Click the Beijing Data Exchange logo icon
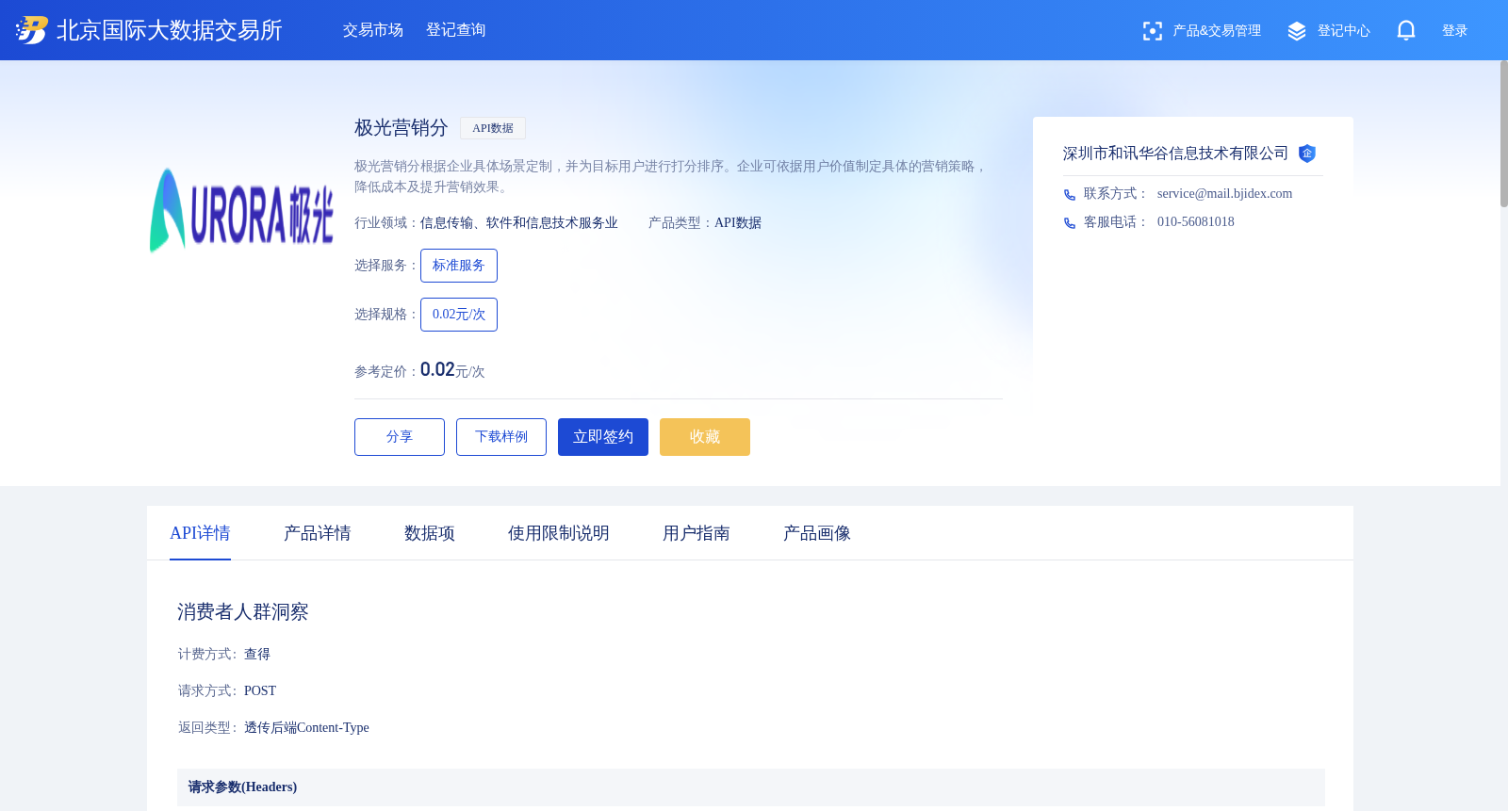 click(32, 30)
